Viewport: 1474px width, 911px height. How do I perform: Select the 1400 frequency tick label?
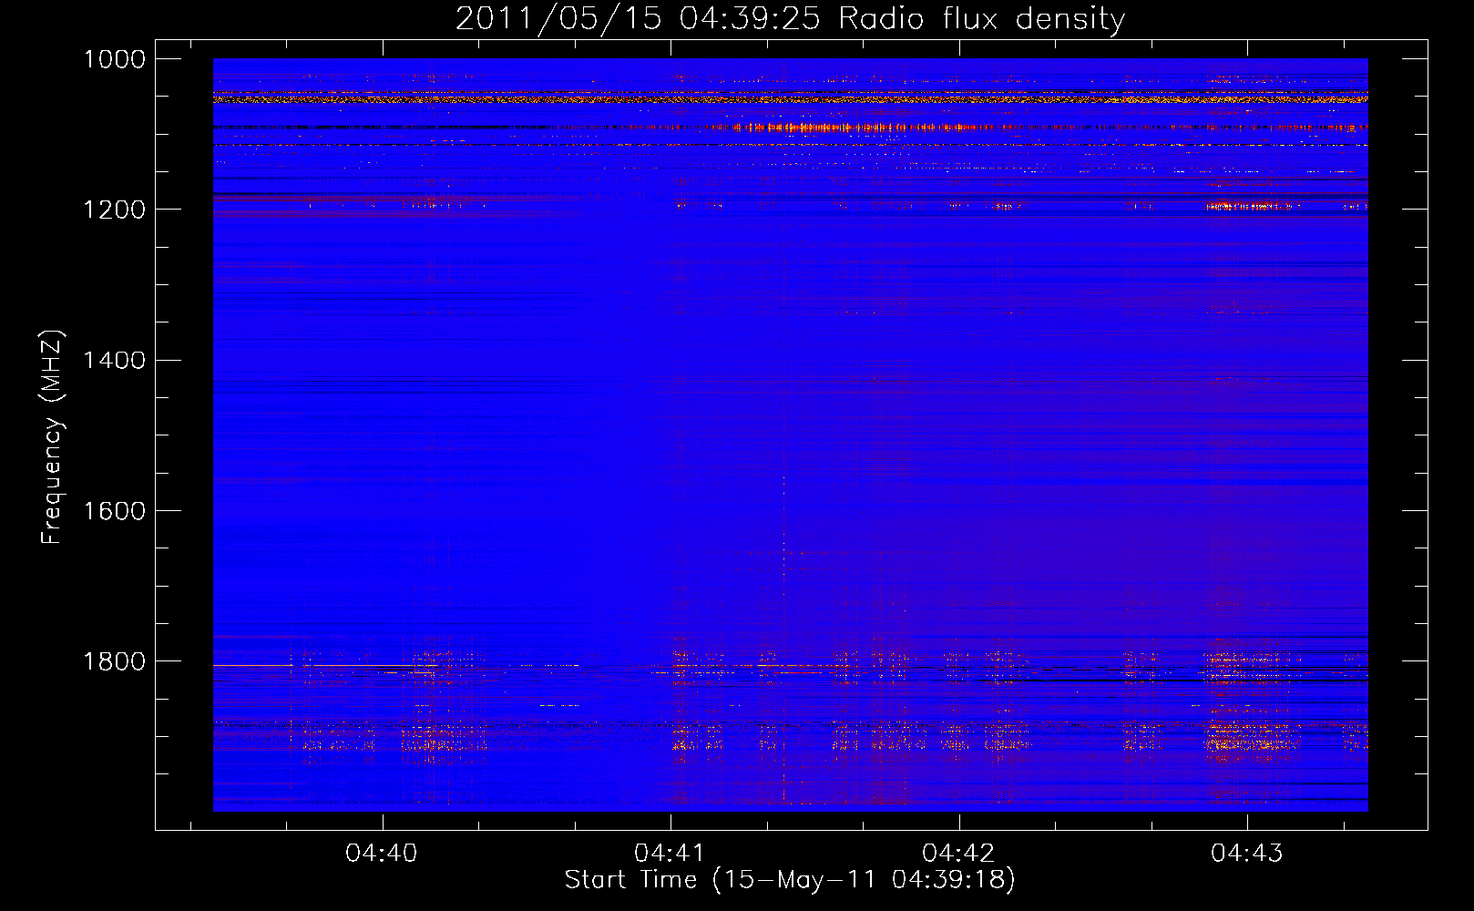point(115,361)
